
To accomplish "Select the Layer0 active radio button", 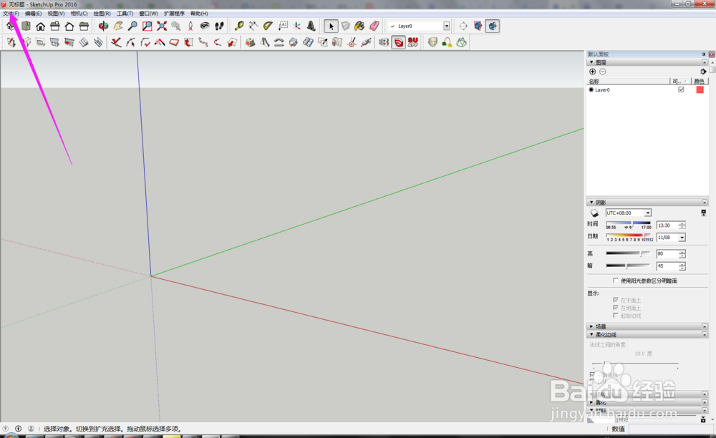I will click(591, 89).
